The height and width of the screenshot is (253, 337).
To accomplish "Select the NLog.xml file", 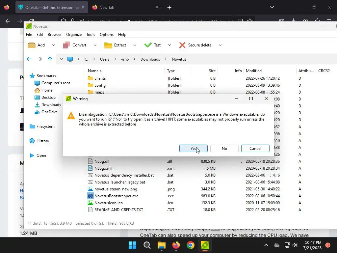I will coord(100,168).
